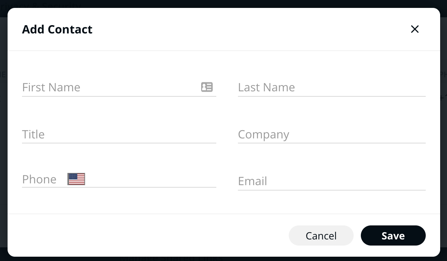
Task: Click the Phone placeholder label
Action: pos(39,179)
